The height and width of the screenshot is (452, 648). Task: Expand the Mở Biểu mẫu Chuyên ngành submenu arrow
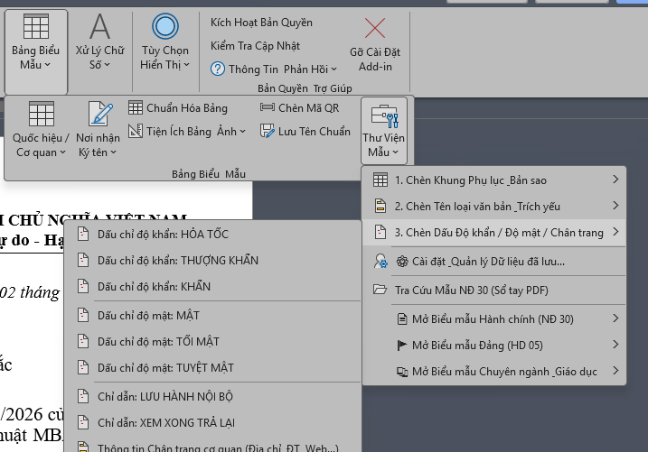click(x=615, y=371)
